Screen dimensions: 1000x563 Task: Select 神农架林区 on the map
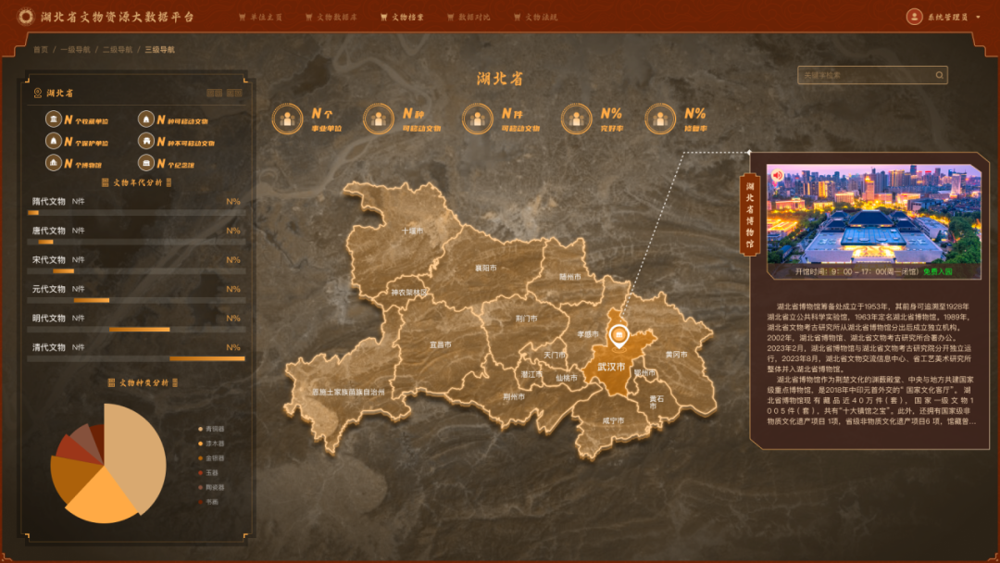[409, 293]
